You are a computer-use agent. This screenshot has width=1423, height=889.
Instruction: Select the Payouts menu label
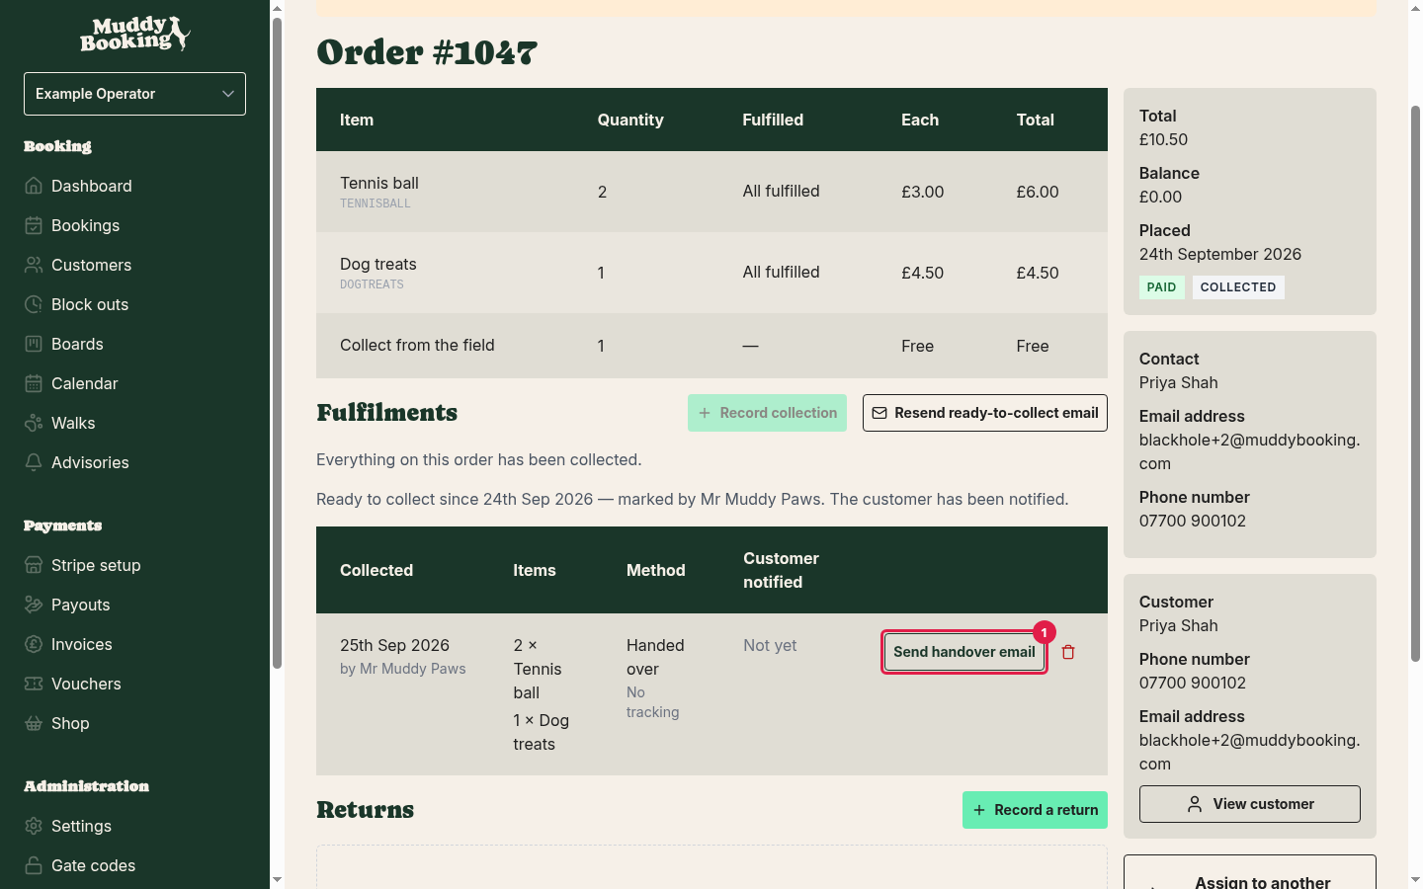[80, 605]
